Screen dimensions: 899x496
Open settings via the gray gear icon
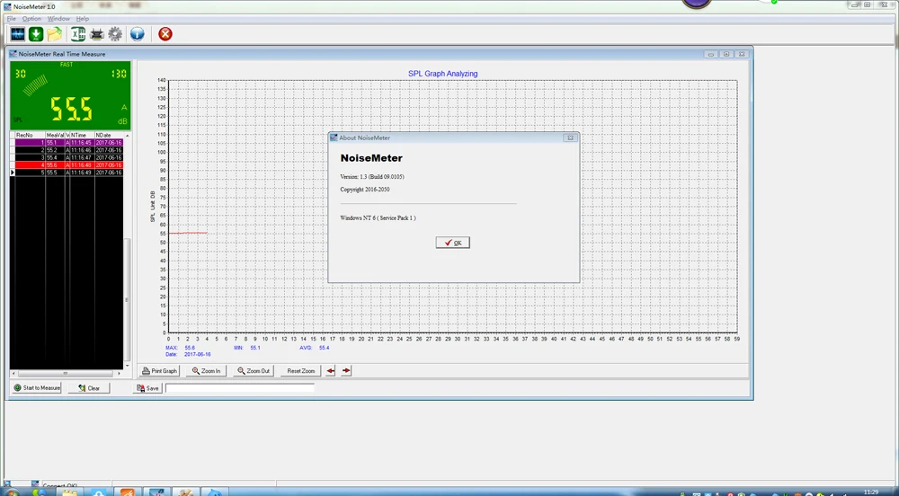115,34
